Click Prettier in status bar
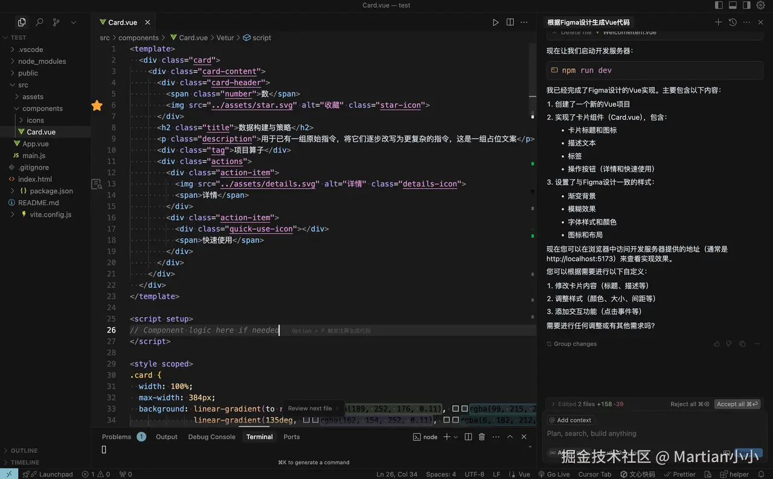The image size is (773, 479). coord(680,474)
